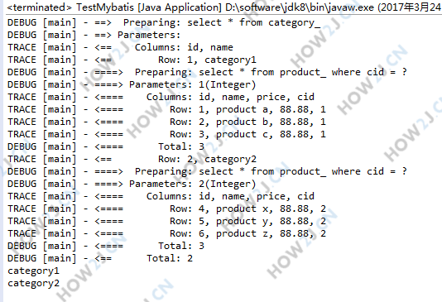This screenshot has width=442, height=302.
Task: Click the 'category2' output line
Action: [34, 284]
